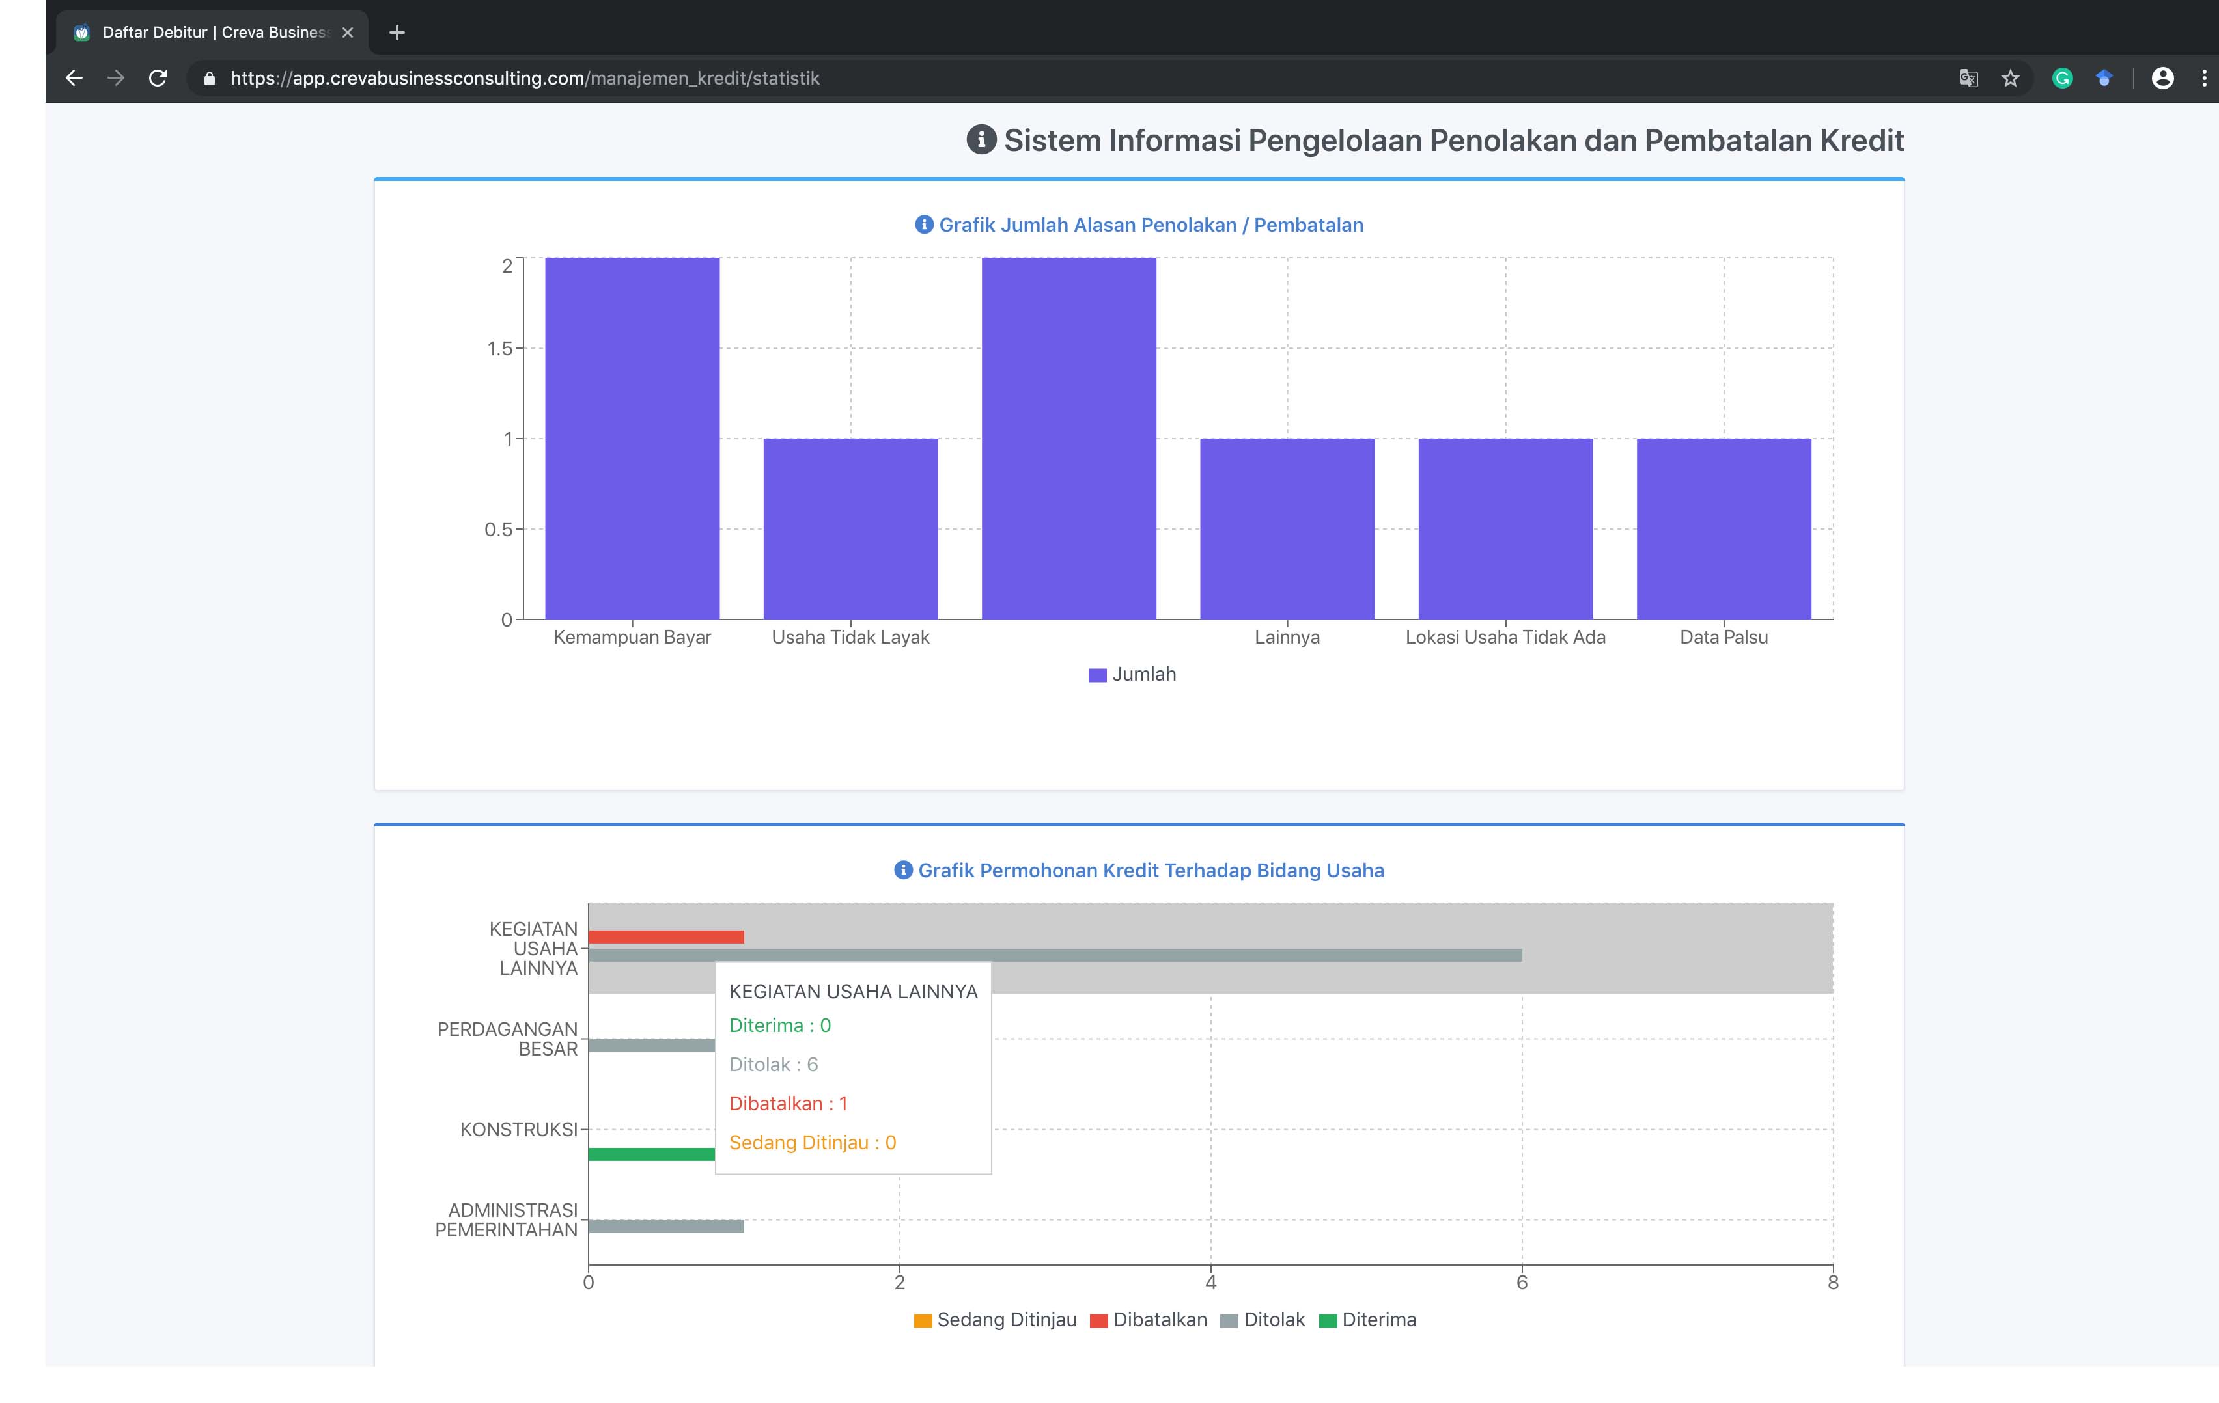
Task: Click info icon beside Grafik Jumlah Alasan title
Action: (x=925, y=225)
